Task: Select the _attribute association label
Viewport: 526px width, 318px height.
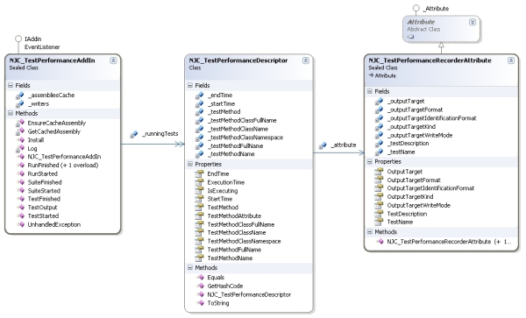Action: click(x=343, y=145)
